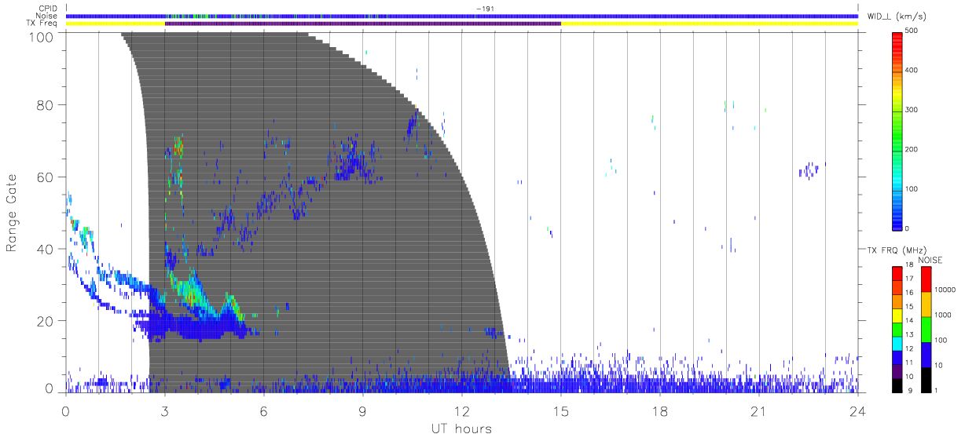
Task: Click the 12 tick on UT hours axis
Action: pyautogui.click(x=462, y=410)
